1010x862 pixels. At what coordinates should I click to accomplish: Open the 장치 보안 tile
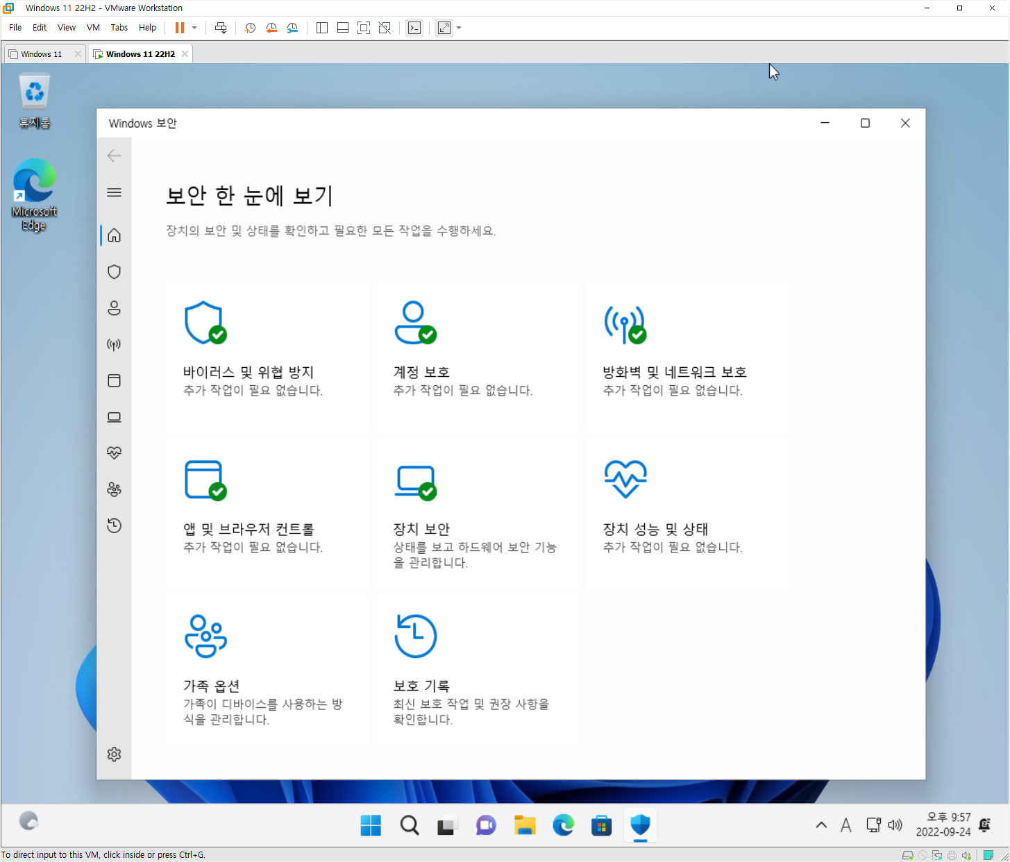[x=478, y=513]
